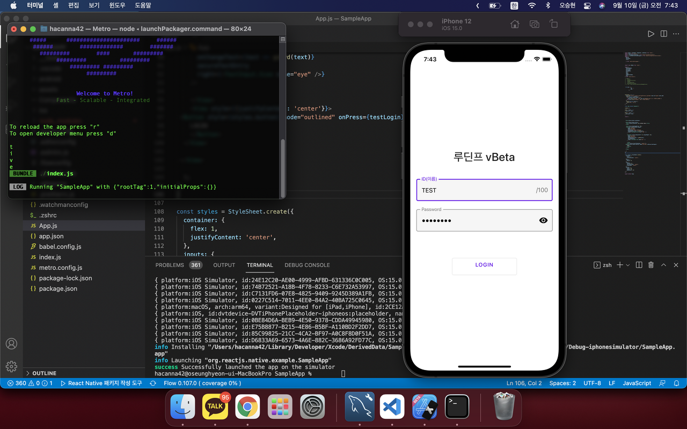687x429 pixels.
Task: Take a Simulator screenshot via camera icon
Action: pos(534,24)
